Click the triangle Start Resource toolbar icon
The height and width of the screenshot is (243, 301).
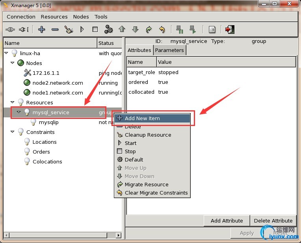82,30
